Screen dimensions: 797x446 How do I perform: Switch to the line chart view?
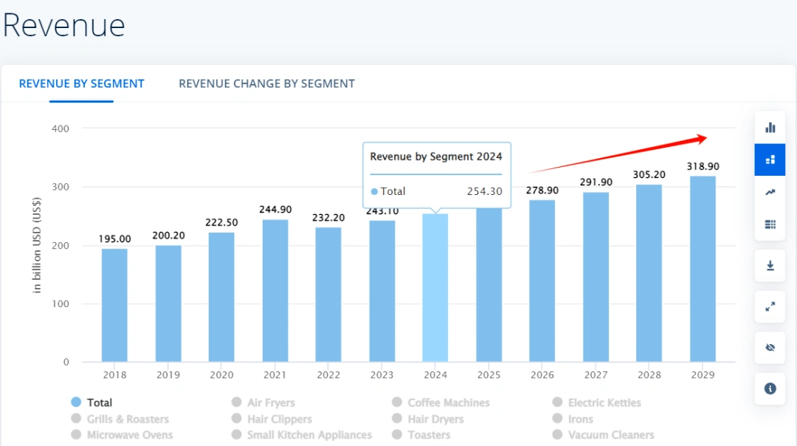770,192
